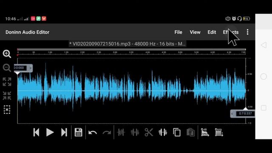
Task: Click the end marker time 0:7:0:337 handle
Action: point(243,113)
